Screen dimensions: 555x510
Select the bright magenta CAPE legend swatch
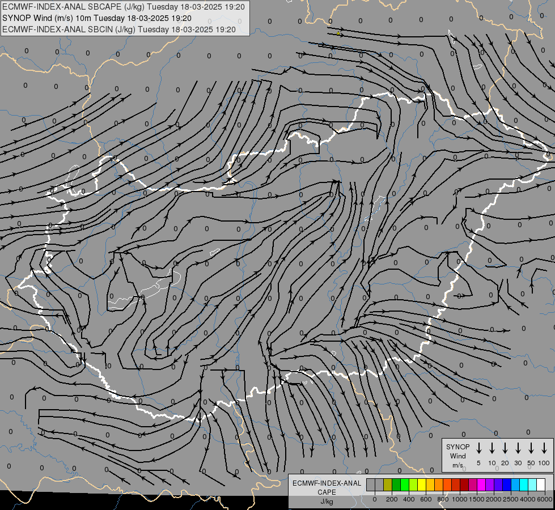[481, 484]
